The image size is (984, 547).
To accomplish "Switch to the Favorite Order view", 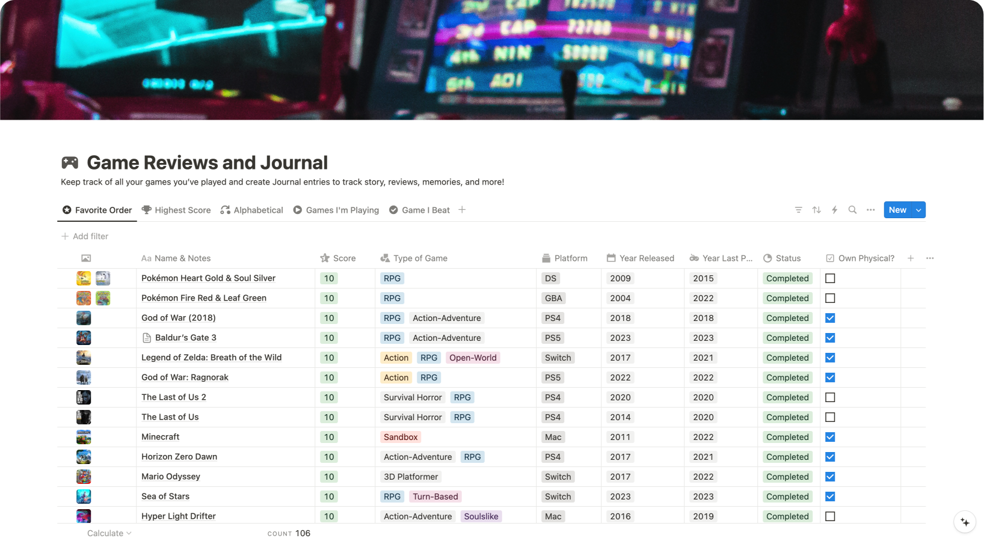I will pos(97,210).
